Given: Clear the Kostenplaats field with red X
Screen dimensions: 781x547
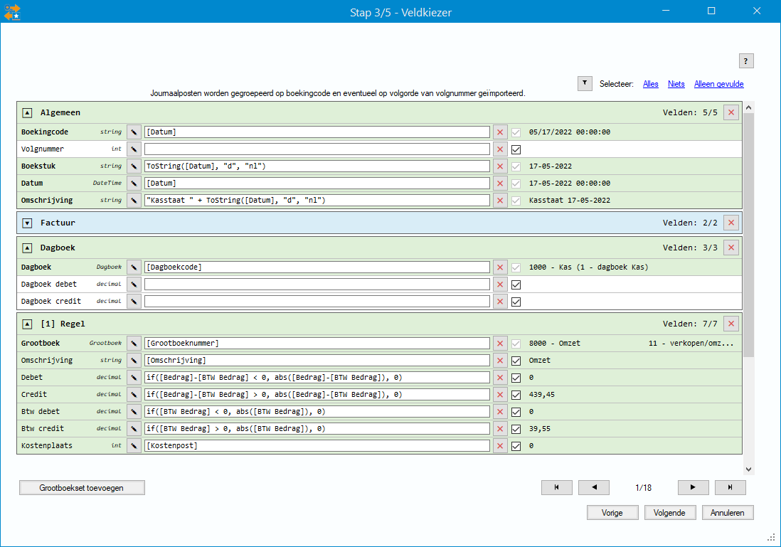Looking at the screenshot, I should [500, 446].
